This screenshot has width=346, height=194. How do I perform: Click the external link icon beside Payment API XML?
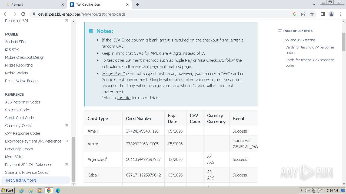point(66,164)
